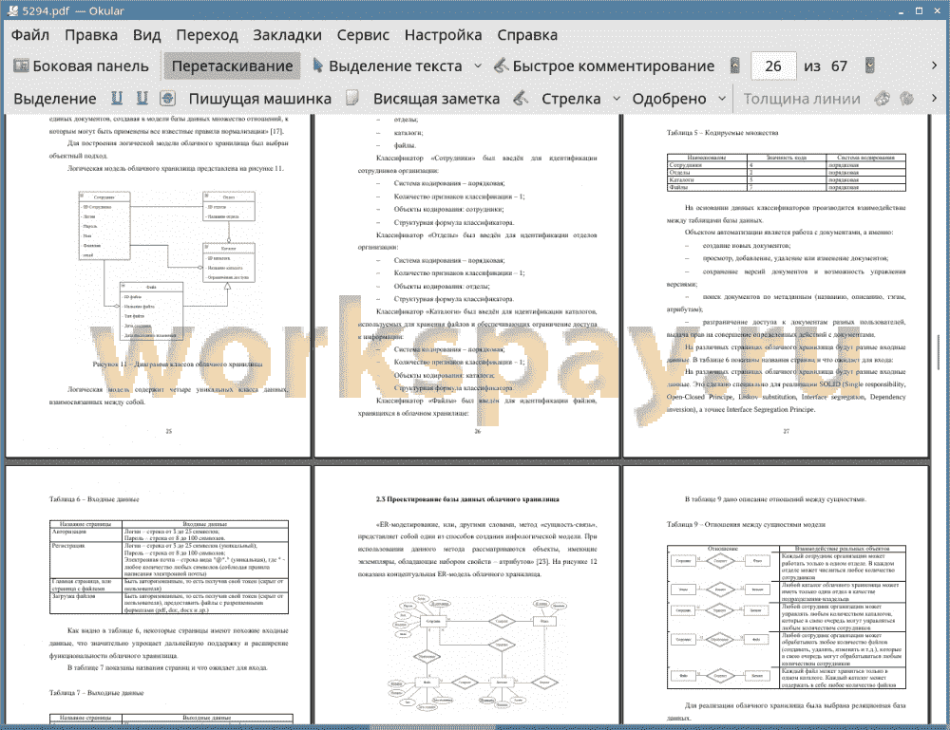Viewport: 950px width, 730px height.
Task: Open the Настройка menu
Action: 443,35
